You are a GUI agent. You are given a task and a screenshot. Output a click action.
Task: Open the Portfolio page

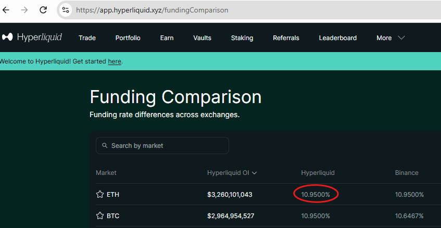[128, 37]
